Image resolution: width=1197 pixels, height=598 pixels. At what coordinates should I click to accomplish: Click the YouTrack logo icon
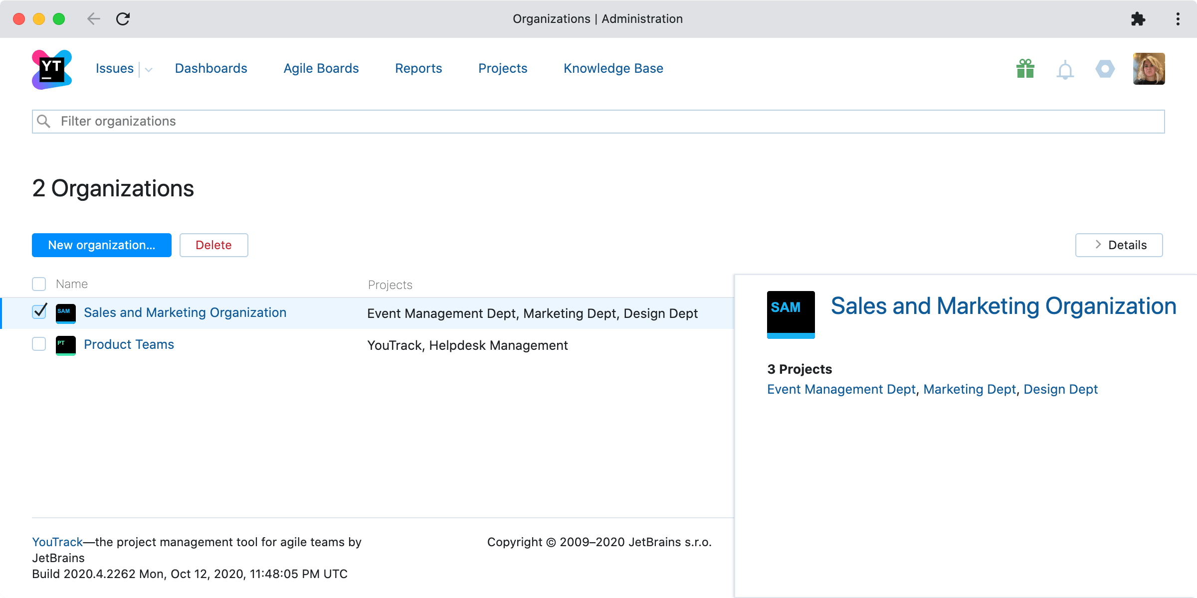[52, 69]
